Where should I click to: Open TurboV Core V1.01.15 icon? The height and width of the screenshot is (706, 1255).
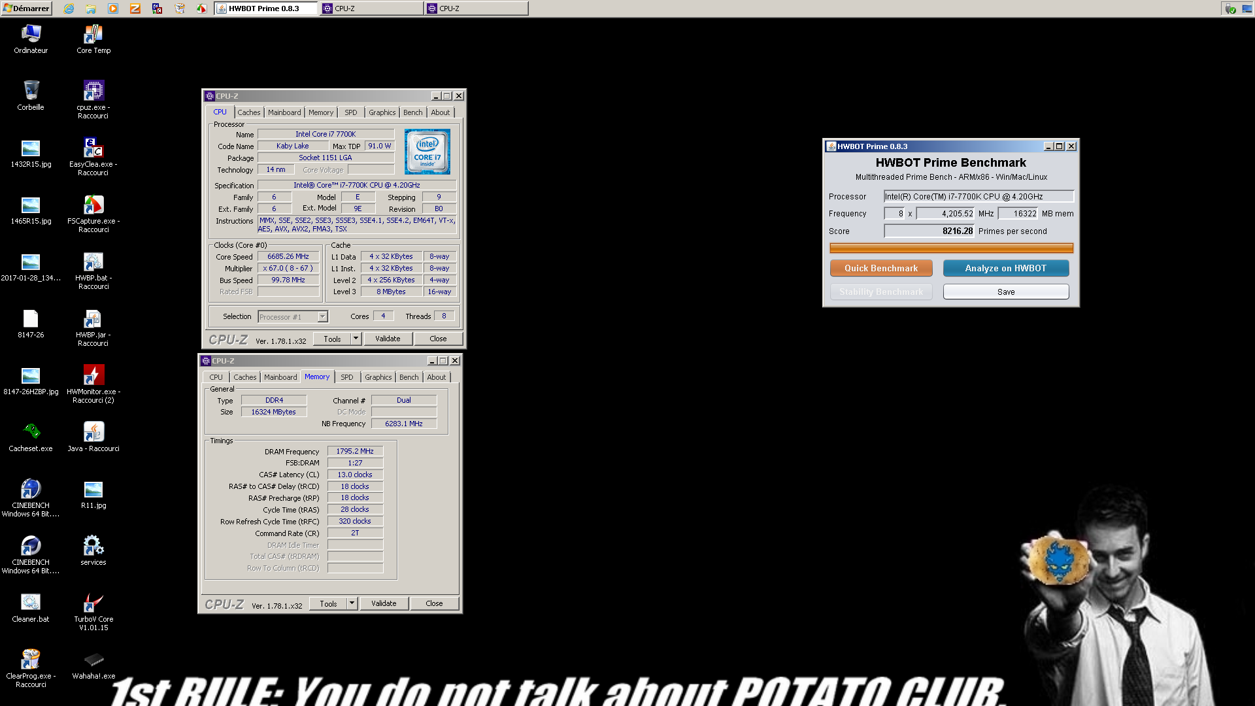[93, 611]
